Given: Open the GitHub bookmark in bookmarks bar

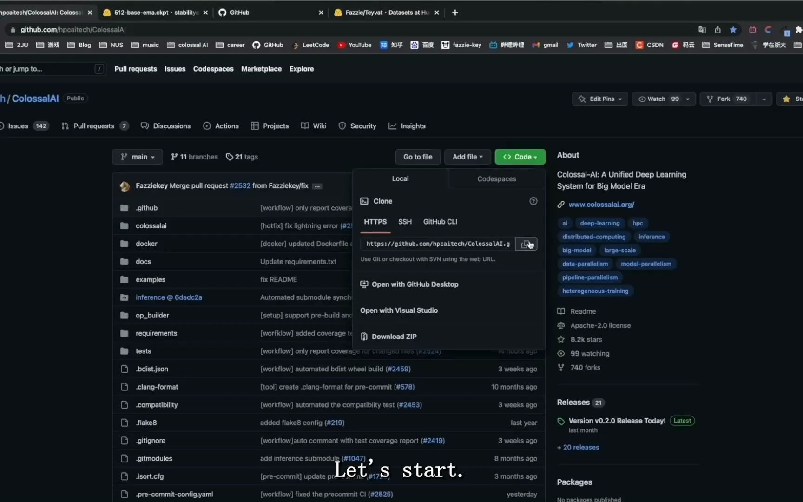Looking at the screenshot, I should click(268, 45).
